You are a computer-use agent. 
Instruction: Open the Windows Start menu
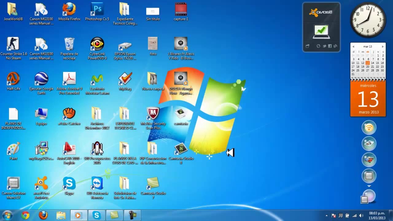[x=7, y=215]
